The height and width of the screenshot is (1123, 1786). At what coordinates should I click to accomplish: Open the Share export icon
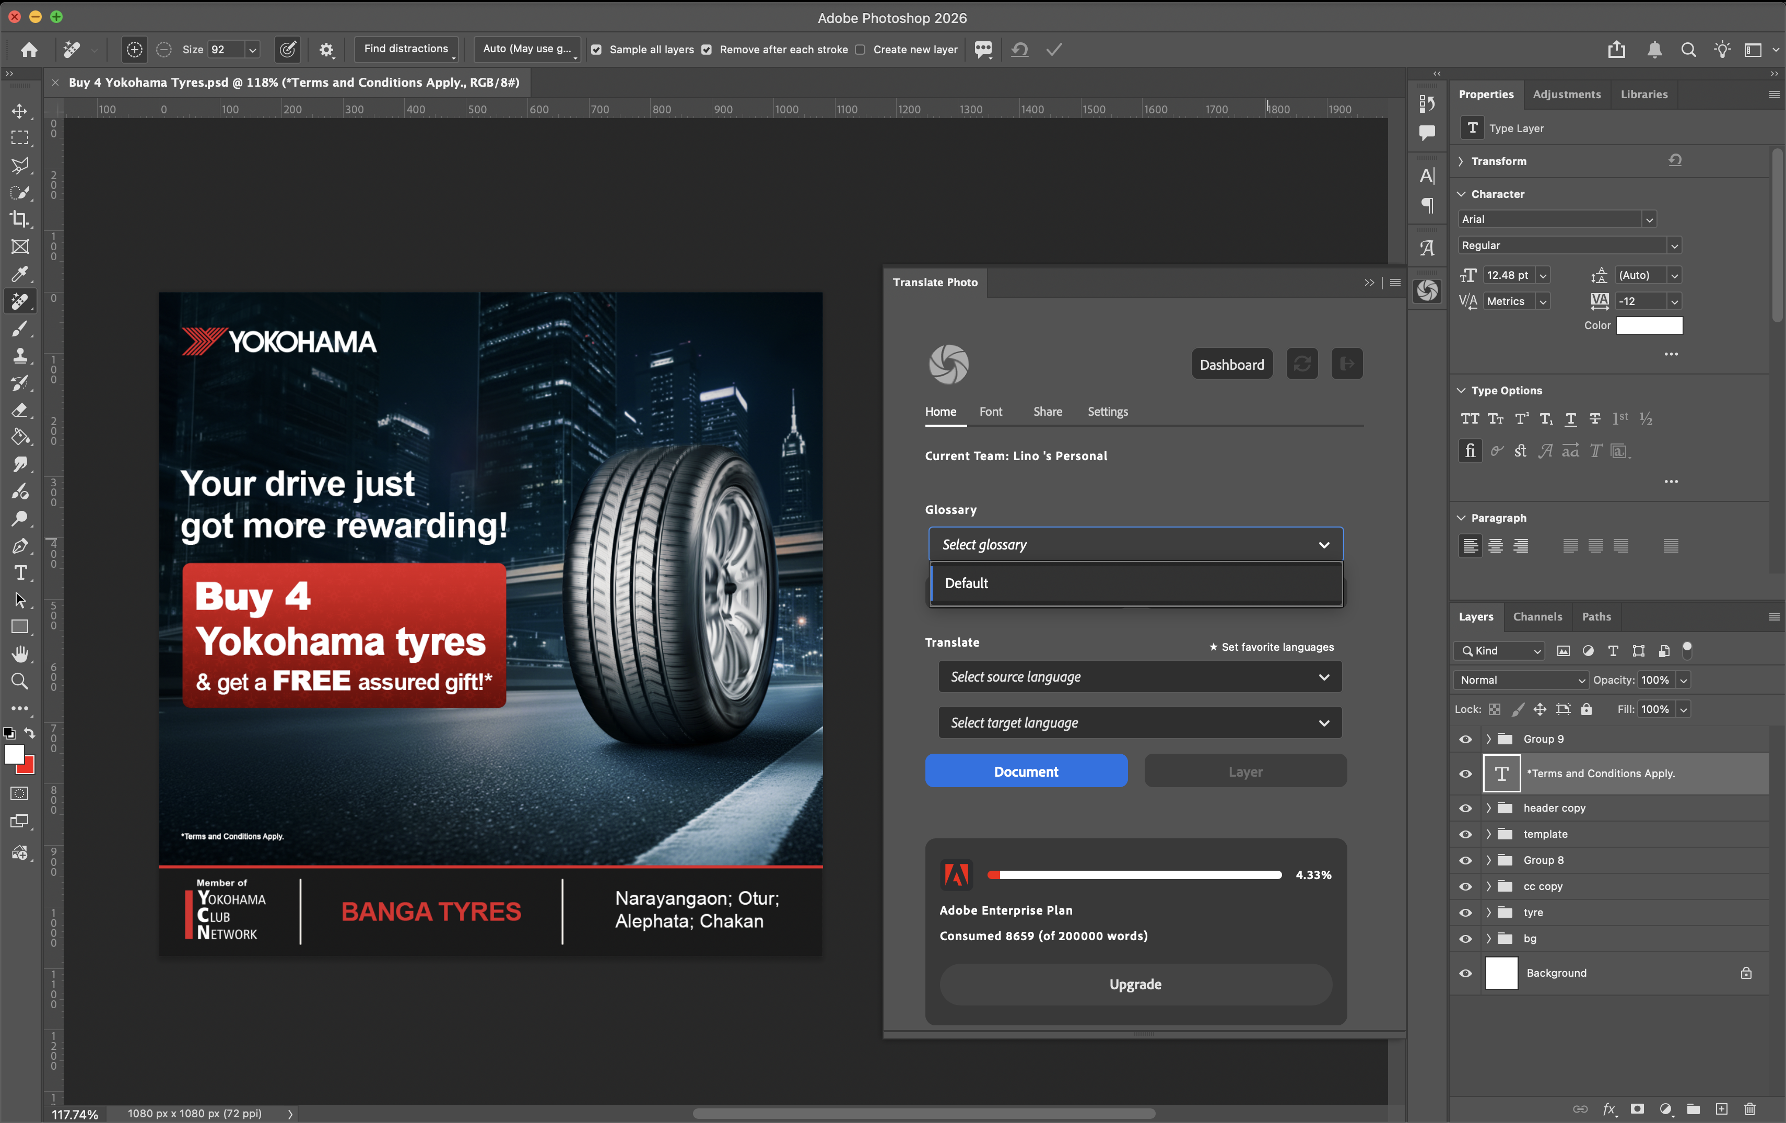1617,50
